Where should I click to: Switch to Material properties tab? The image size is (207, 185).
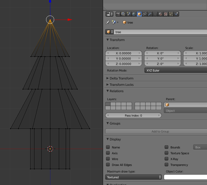pos(160,14)
